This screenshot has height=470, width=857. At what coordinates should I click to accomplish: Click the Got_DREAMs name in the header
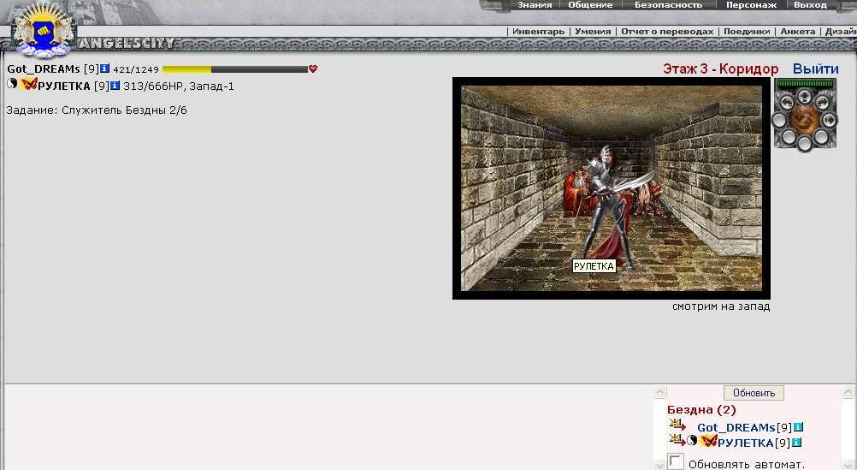(x=44, y=69)
